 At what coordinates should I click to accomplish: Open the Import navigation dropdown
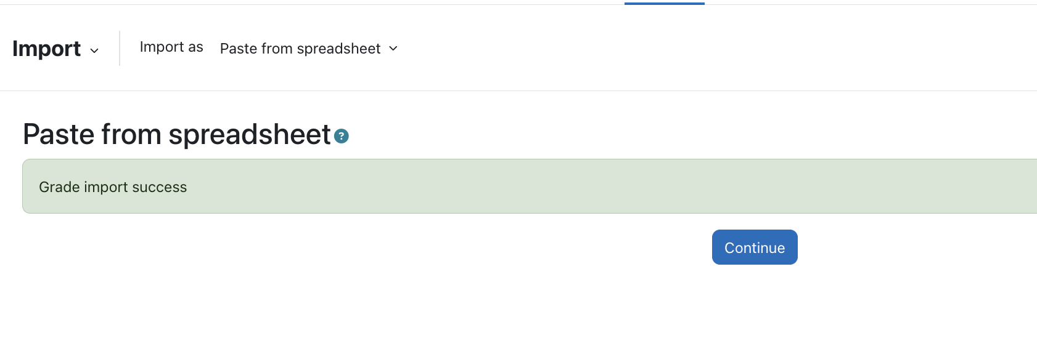(55, 49)
